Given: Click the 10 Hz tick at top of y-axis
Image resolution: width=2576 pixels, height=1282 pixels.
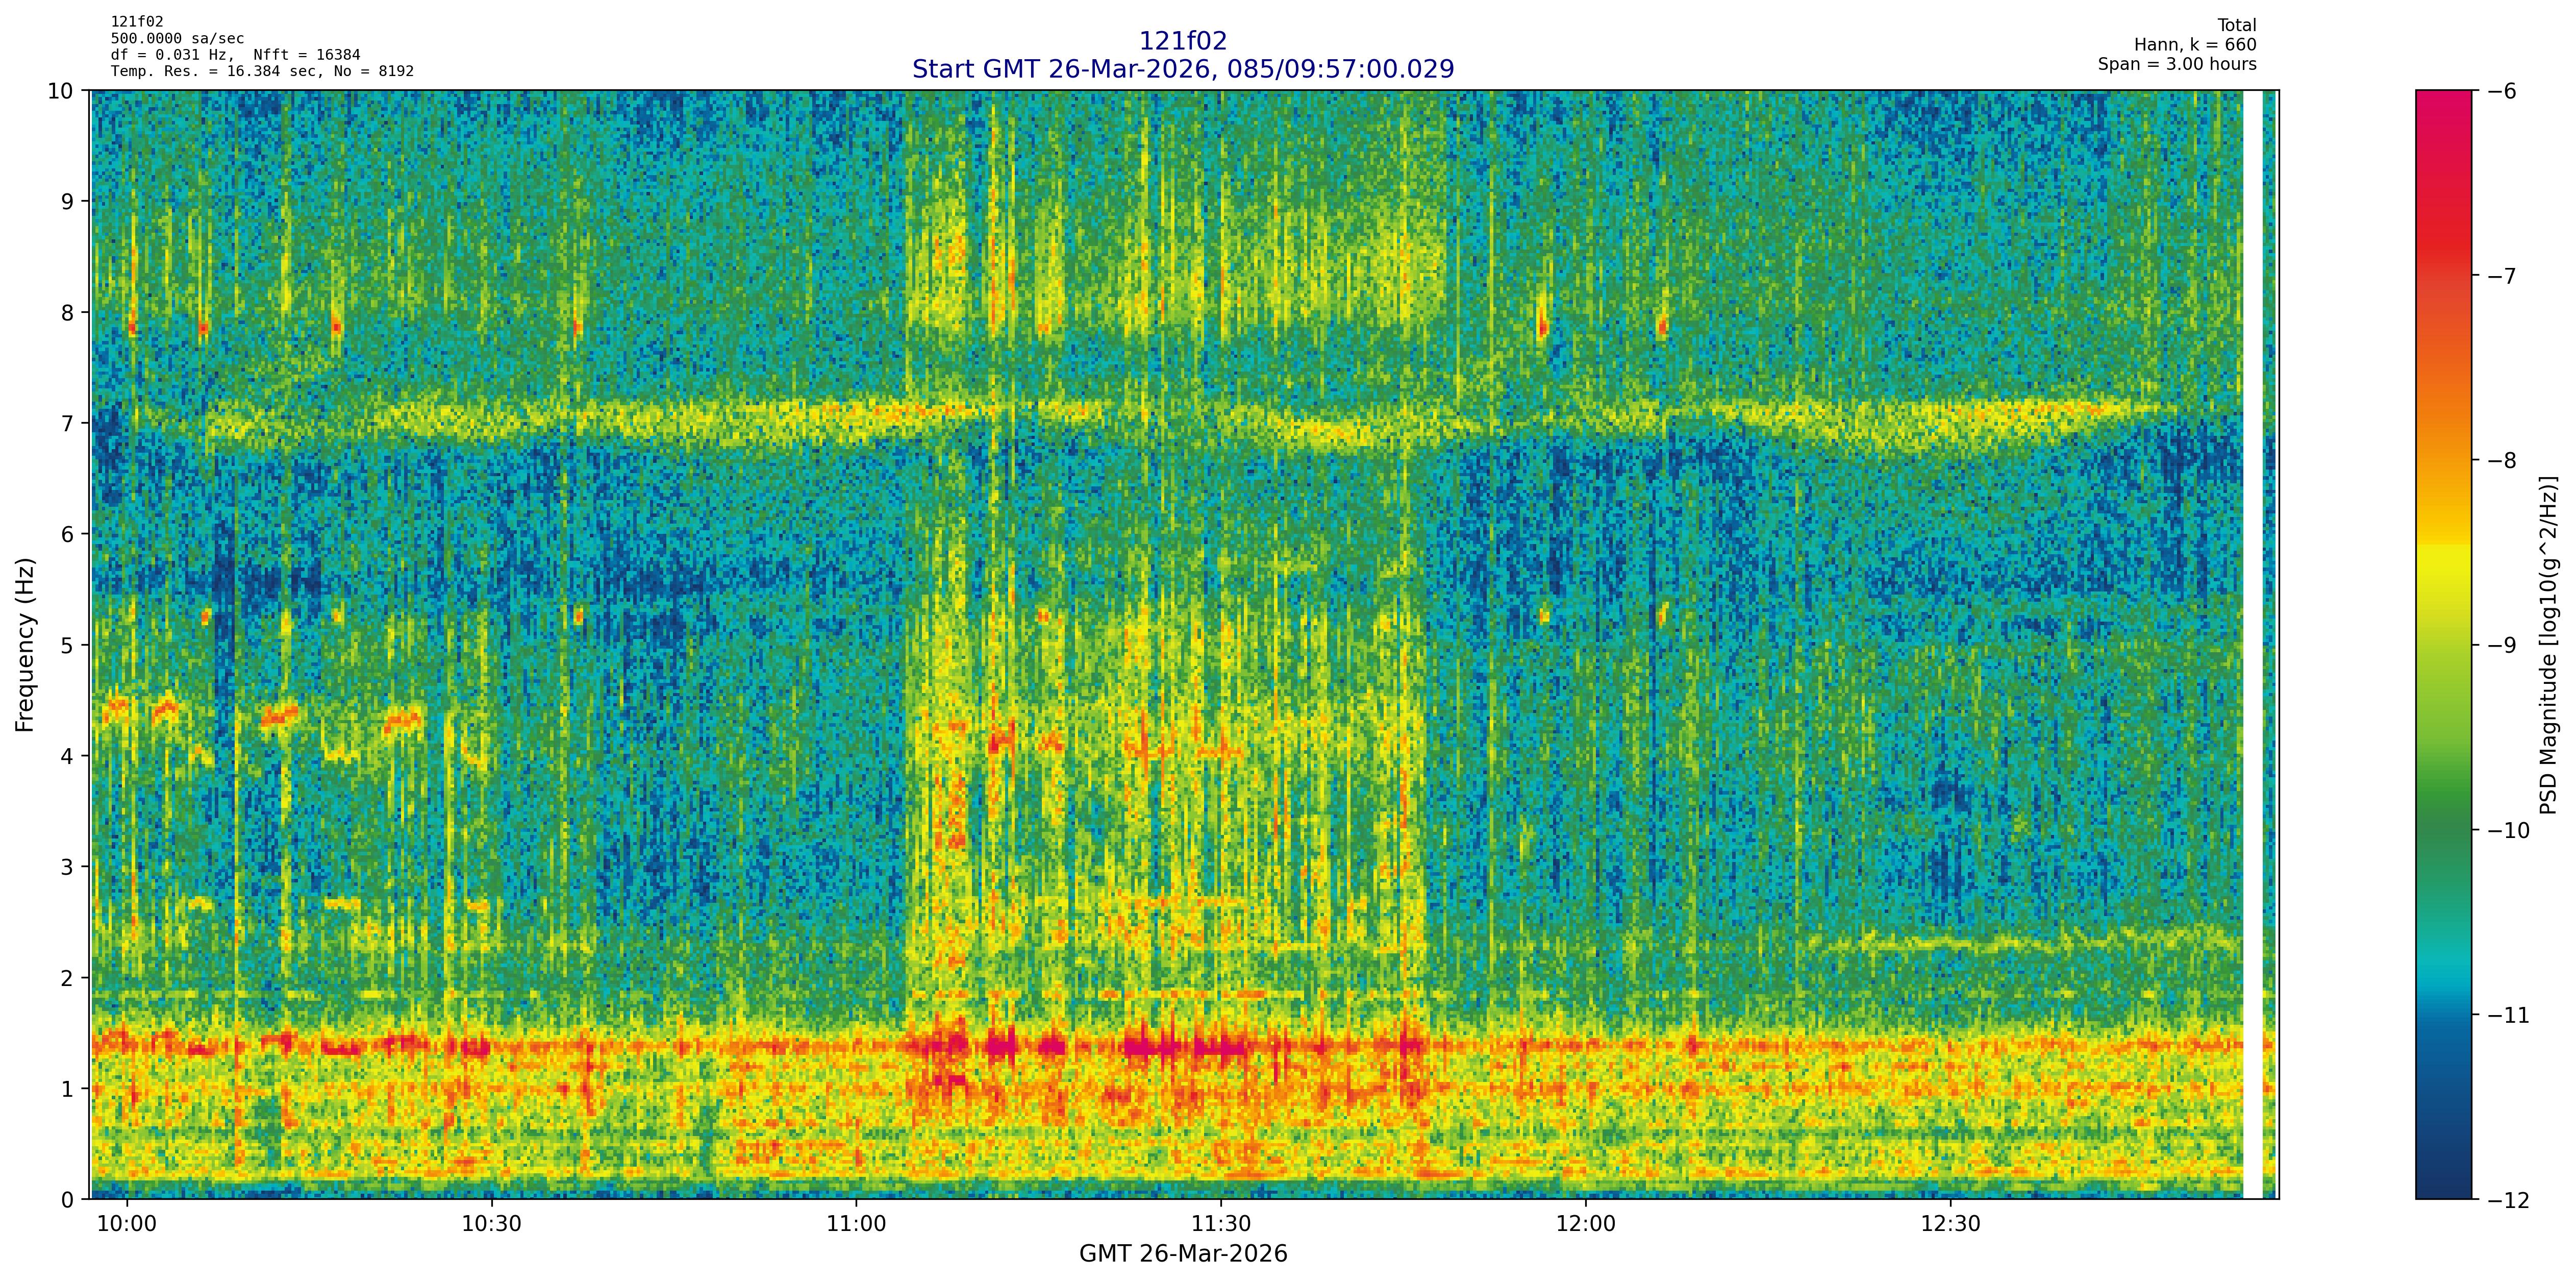Looking at the screenshot, I should [x=61, y=91].
